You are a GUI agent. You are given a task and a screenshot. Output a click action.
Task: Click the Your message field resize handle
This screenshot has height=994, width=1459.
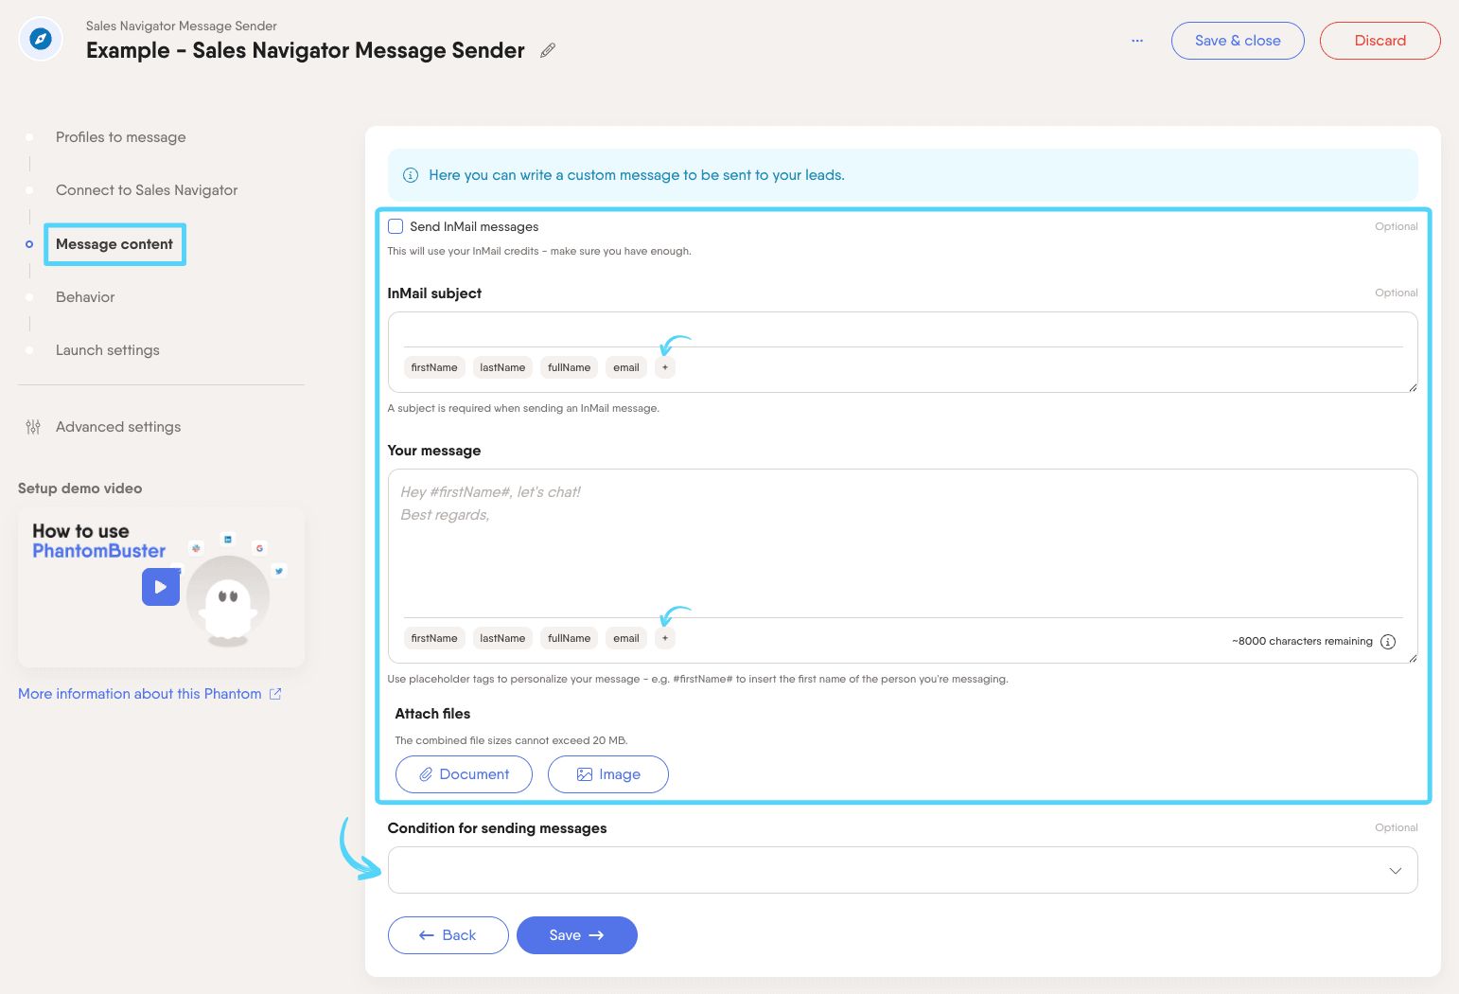pos(1412,657)
